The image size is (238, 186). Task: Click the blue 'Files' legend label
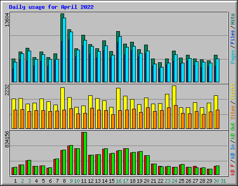click(232, 37)
